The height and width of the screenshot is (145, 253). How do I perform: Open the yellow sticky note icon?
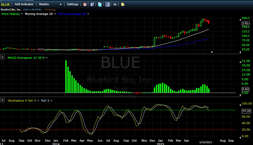[x=123, y=4]
